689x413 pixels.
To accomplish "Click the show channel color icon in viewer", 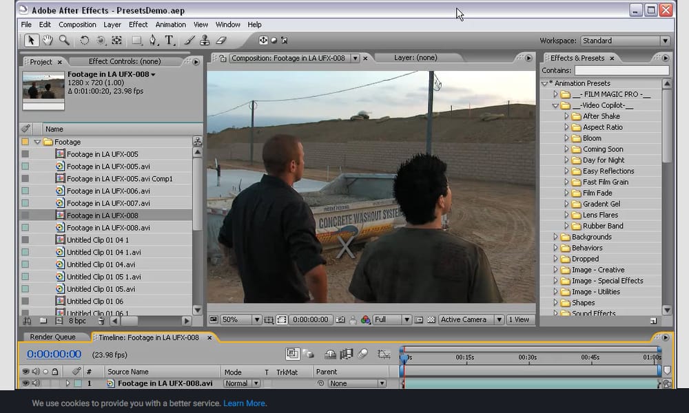I will (365, 320).
